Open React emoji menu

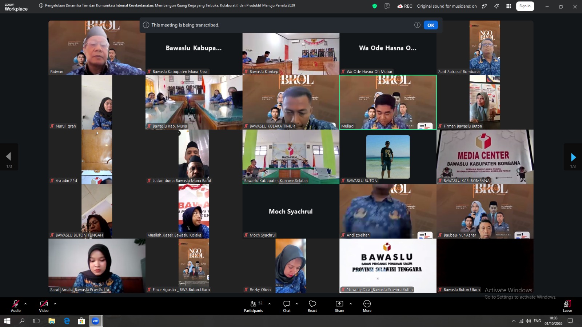[x=312, y=306]
